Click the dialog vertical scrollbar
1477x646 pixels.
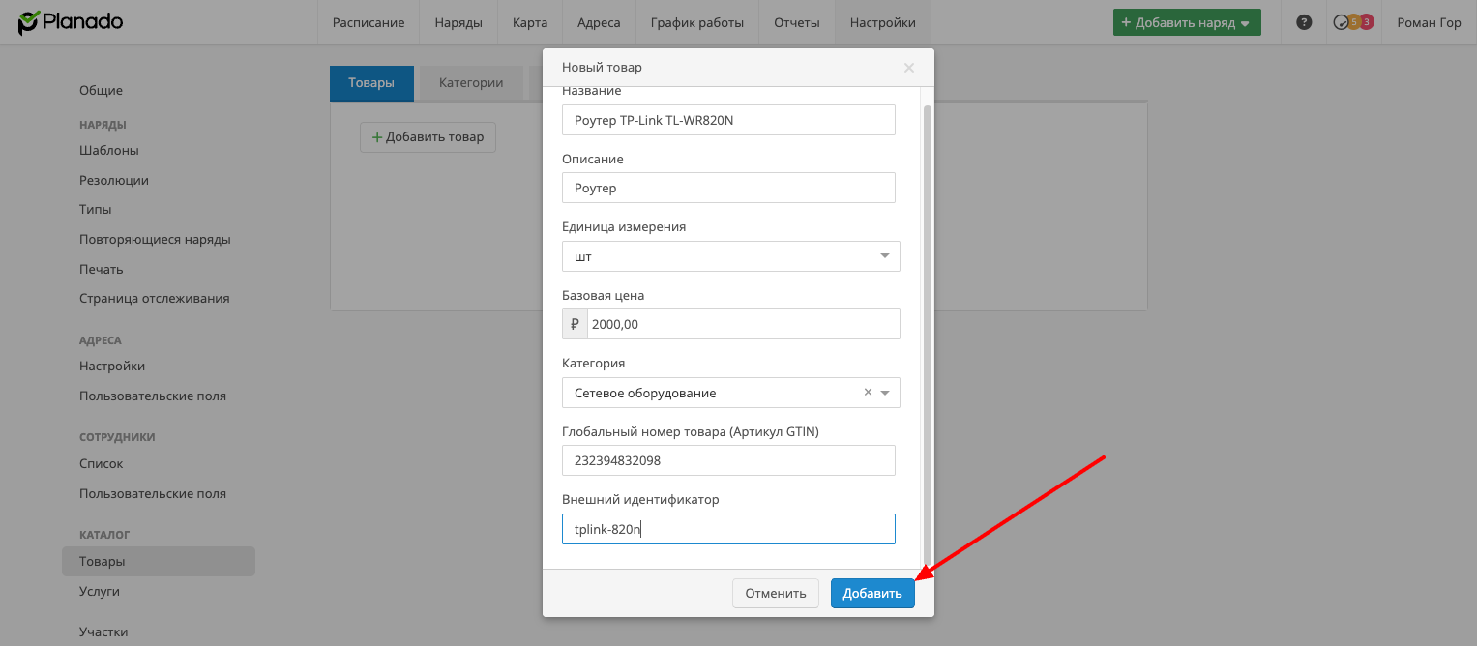tap(928, 334)
